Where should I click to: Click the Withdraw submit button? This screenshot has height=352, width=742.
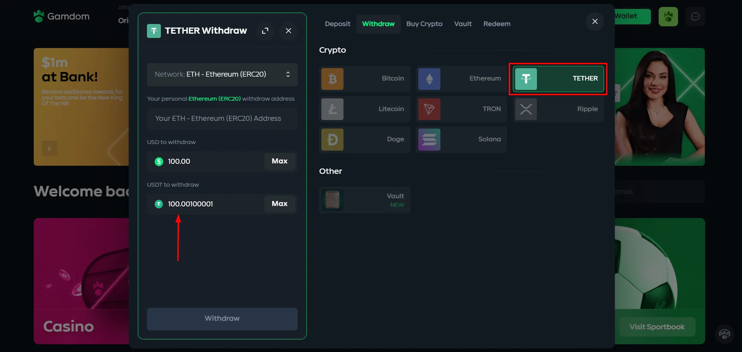click(x=222, y=319)
